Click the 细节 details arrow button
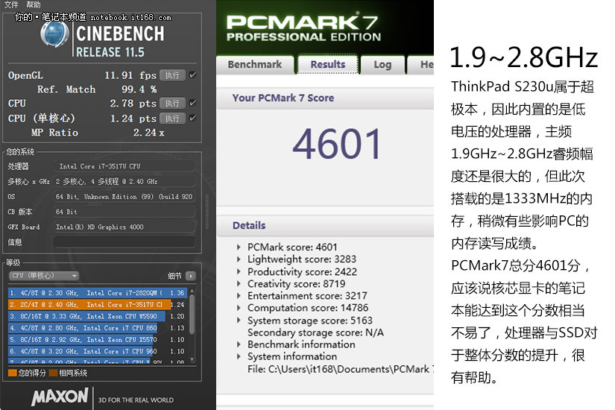 pyautogui.click(x=191, y=277)
